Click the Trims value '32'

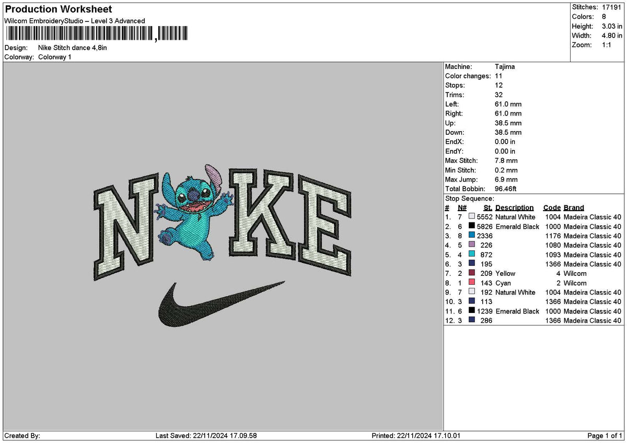click(x=499, y=95)
